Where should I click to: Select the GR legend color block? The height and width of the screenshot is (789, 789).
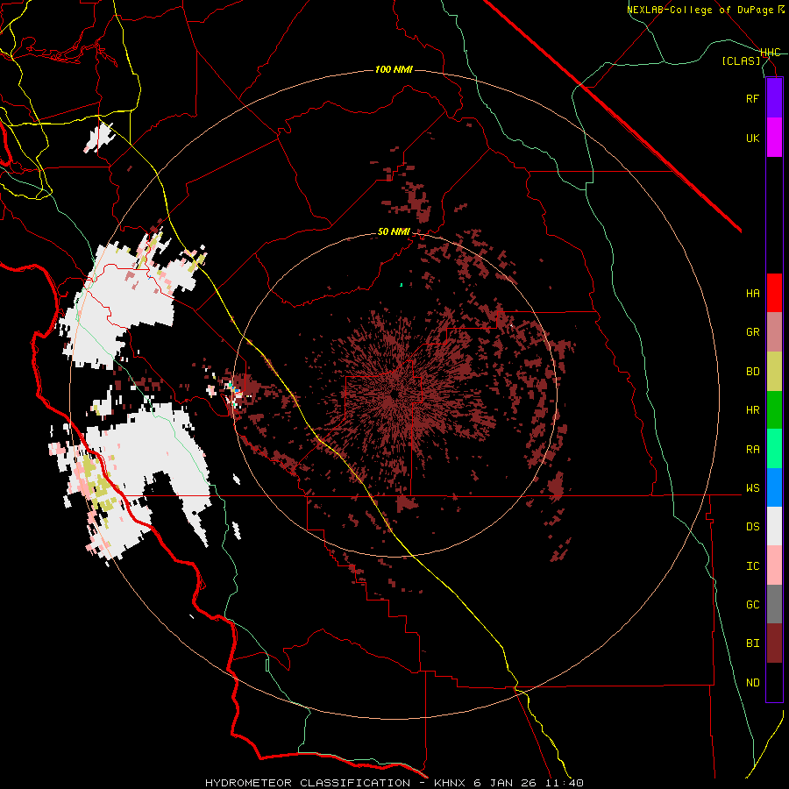(774, 332)
